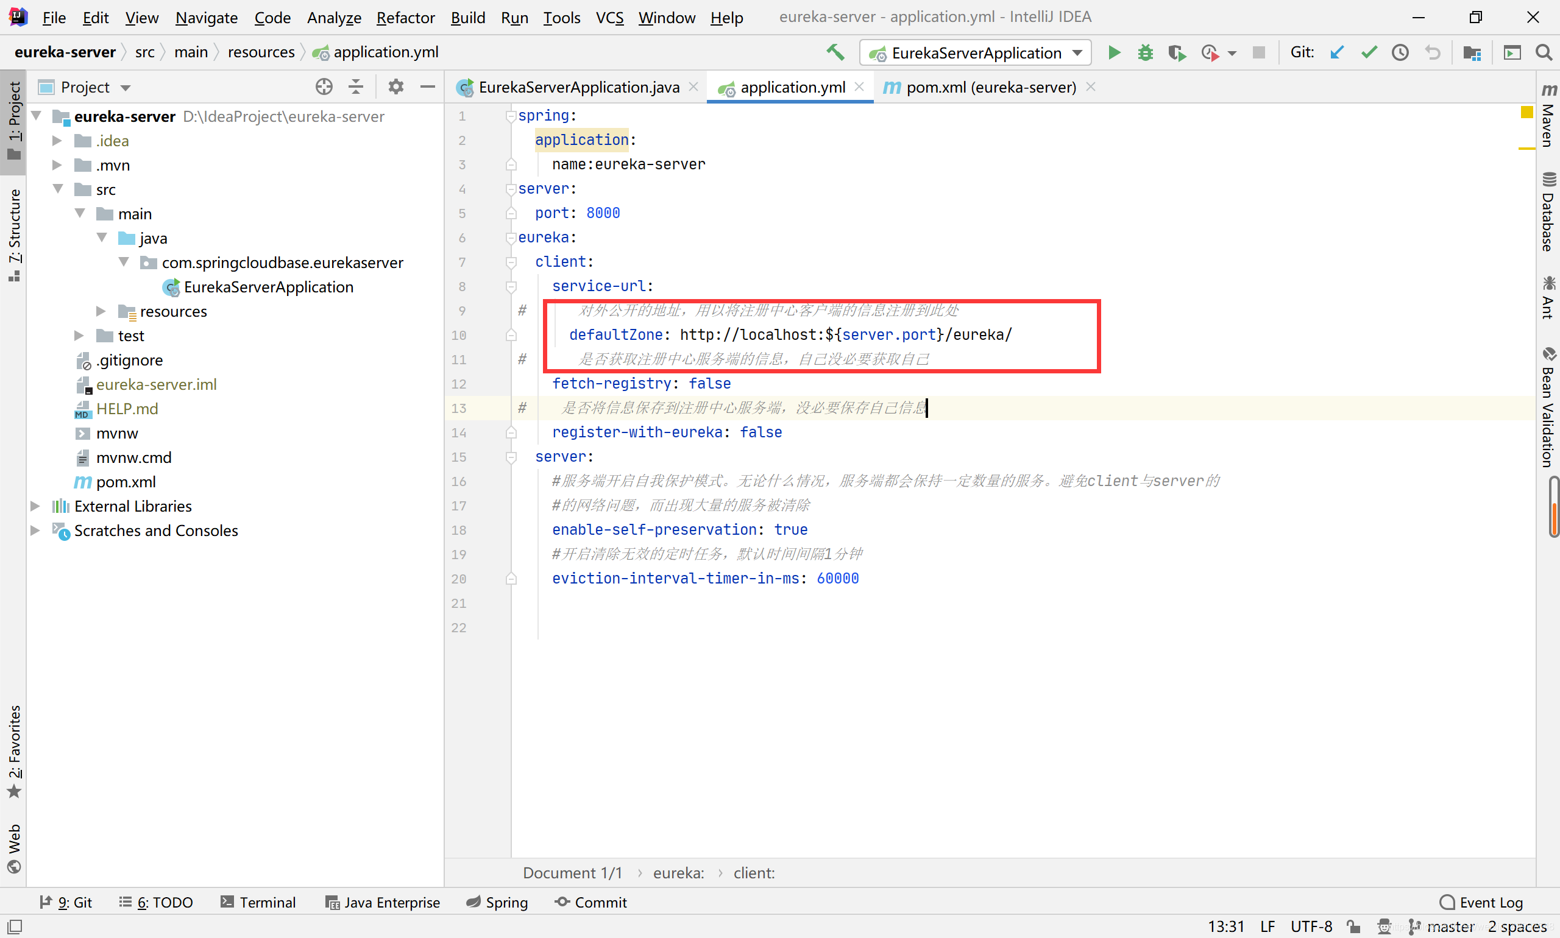
Task: Click Git Update Project arrow icon
Action: pos(1337,52)
